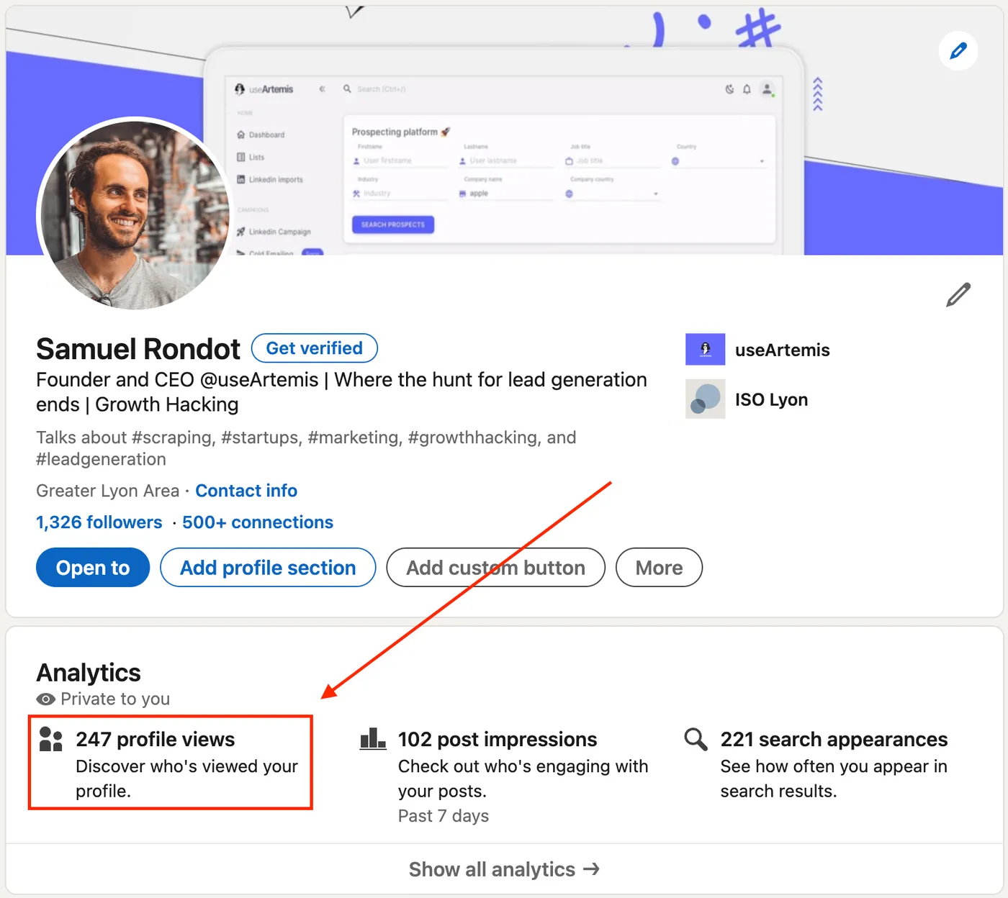Image resolution: width=1008 pixels, height=898 pixels.
Task: Open the useArtemis company link
Action: point(782,350)
